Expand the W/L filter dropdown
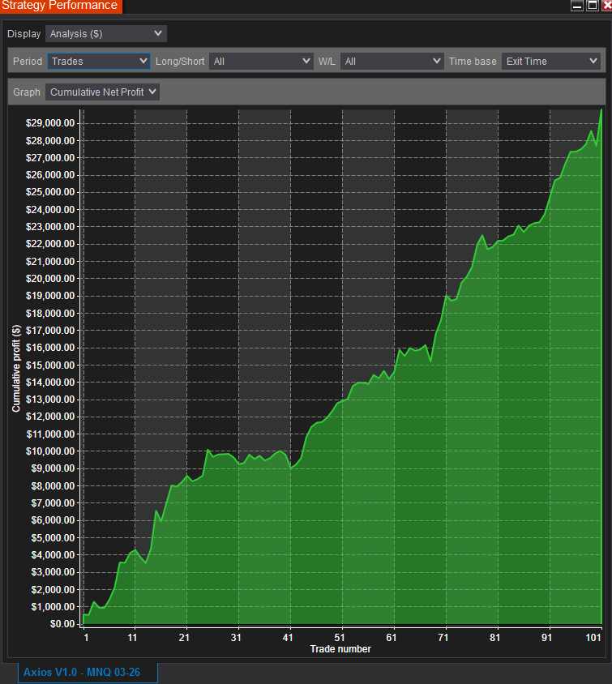The width and height of the screenshot is (612, 684). [392, 61]
